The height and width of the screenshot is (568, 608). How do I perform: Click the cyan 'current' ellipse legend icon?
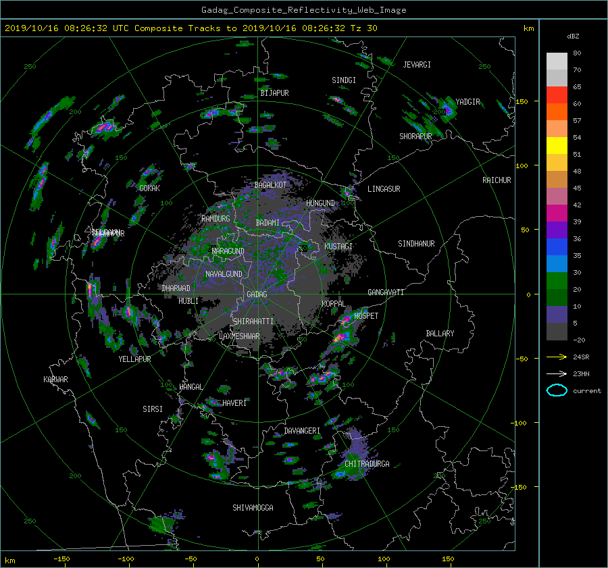(557, 390)
